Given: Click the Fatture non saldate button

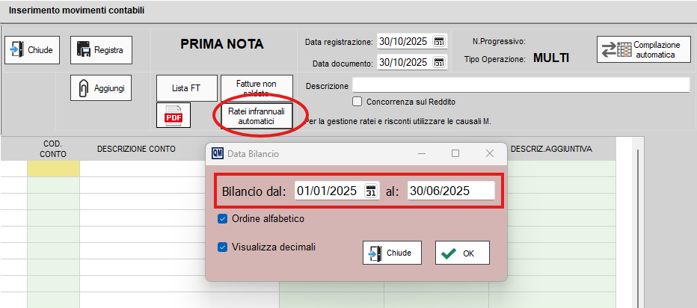Looking at the screenshot, I should (x=257, y=87).
